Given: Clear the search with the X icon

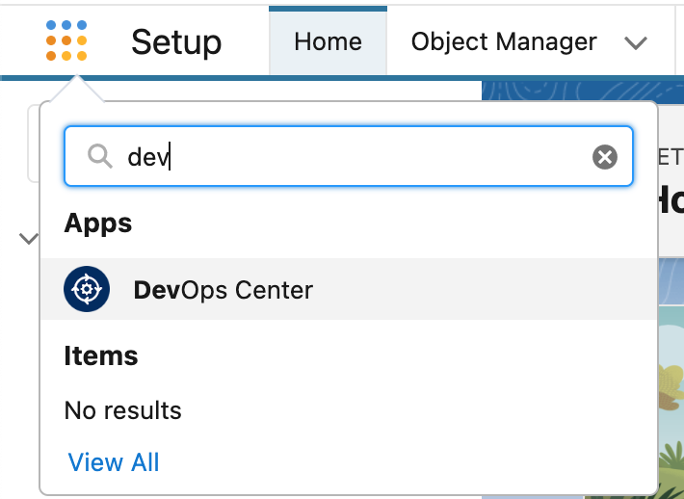Looking at the screenshot, I should [605, 157].
